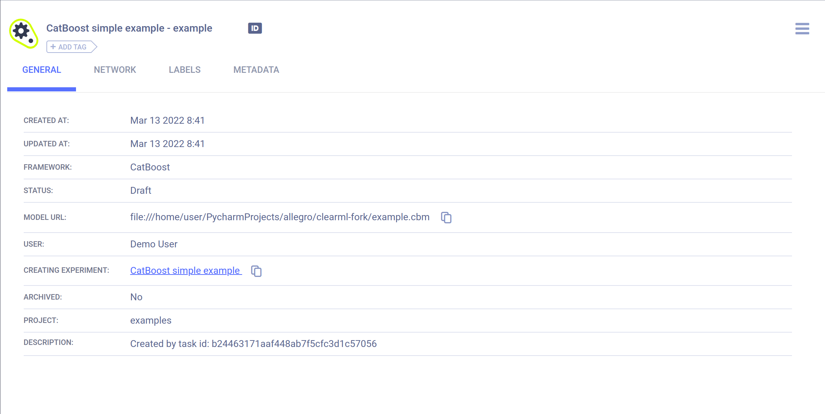Screen dimensions: 825x414
Task: Open the NETWORK tab
Action: [x=115, y=70]
